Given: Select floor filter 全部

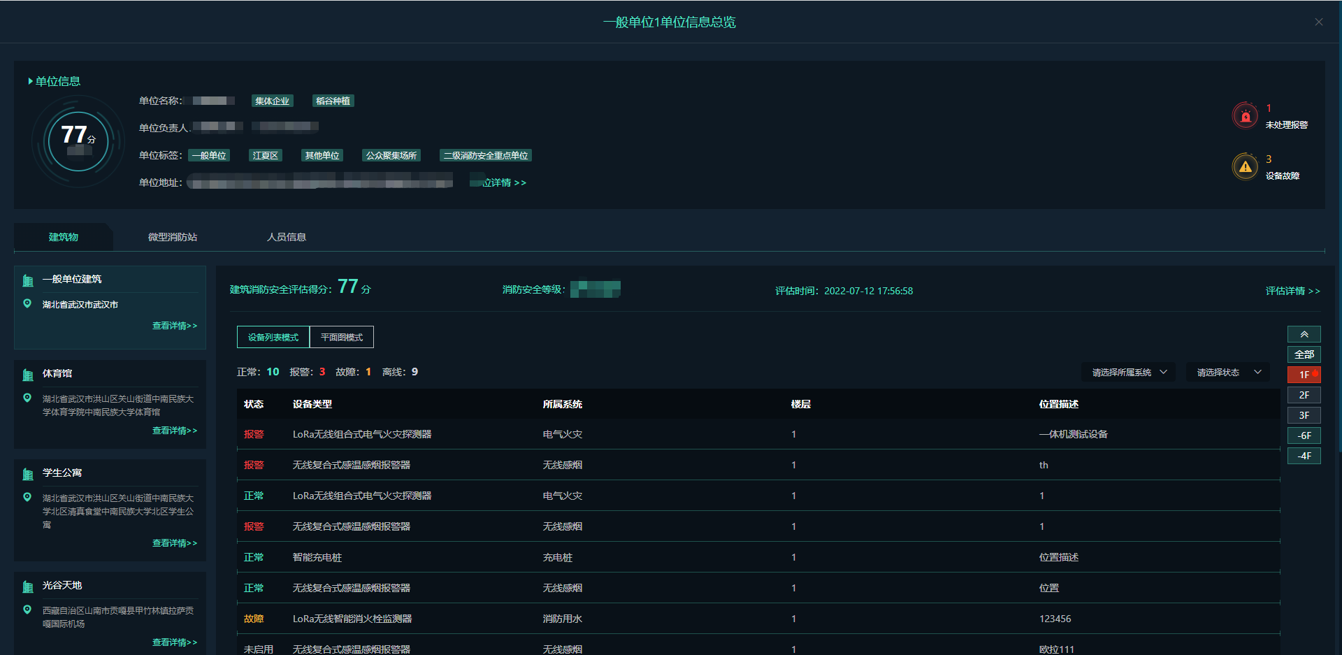Looking at the screenshot, I should coord(1304,354).
